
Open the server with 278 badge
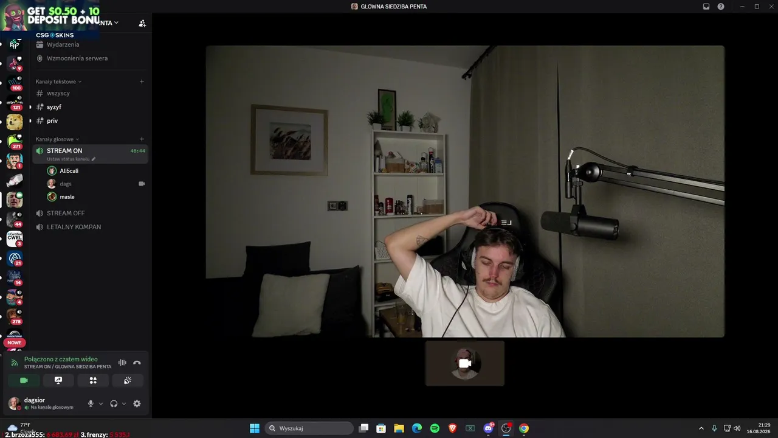click(15, 316)
